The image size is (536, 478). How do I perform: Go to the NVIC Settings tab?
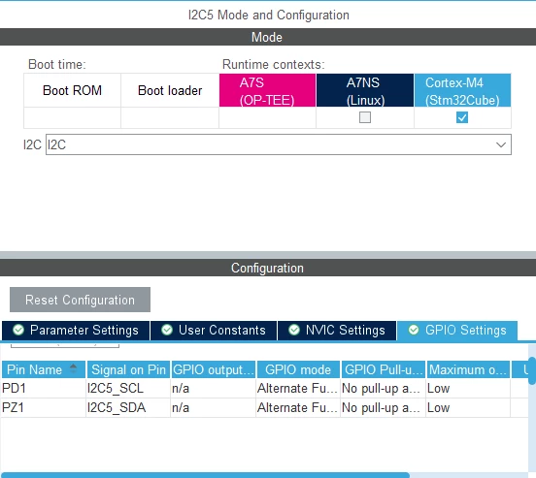coord(337,331)
